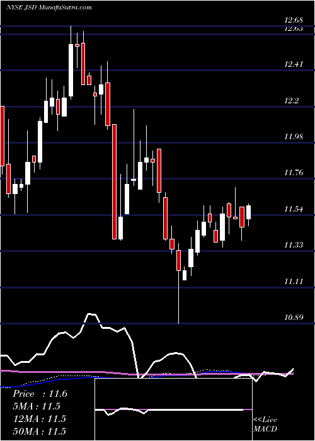This screenshot has width=315, height=441.
Task: Click the 11.54 price level label
Action: [x=294, y=209]
